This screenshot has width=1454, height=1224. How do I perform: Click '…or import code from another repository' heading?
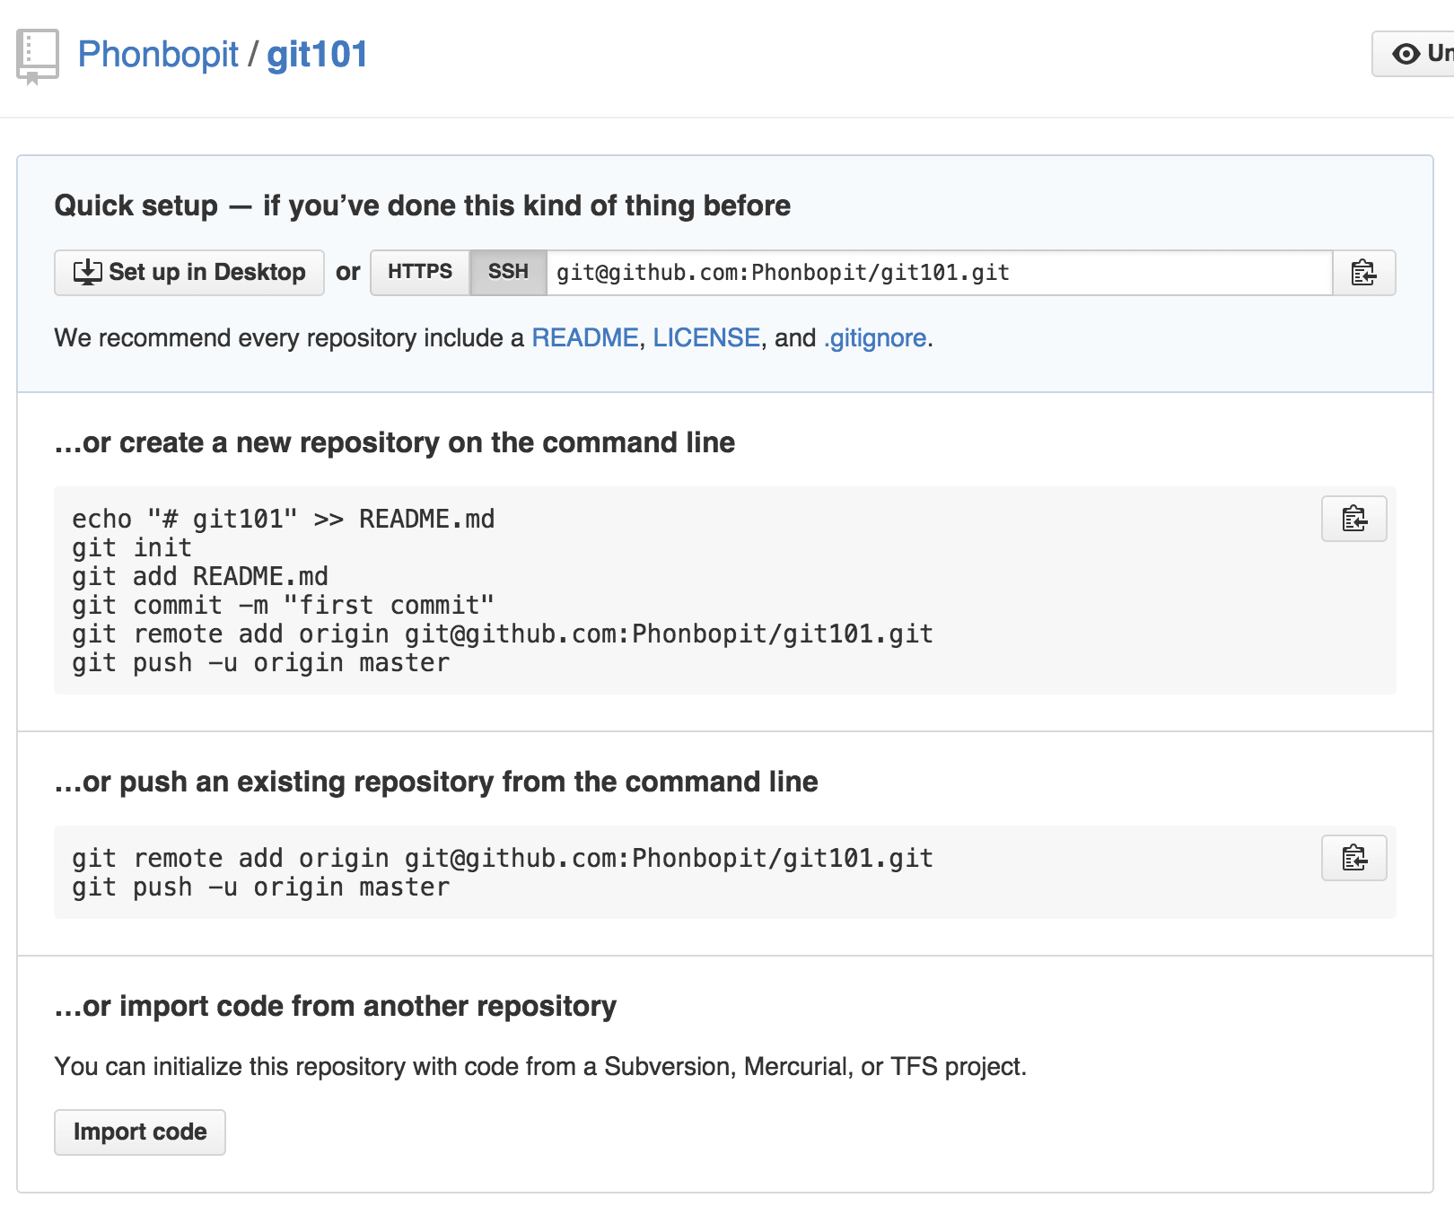(336, 1007)
